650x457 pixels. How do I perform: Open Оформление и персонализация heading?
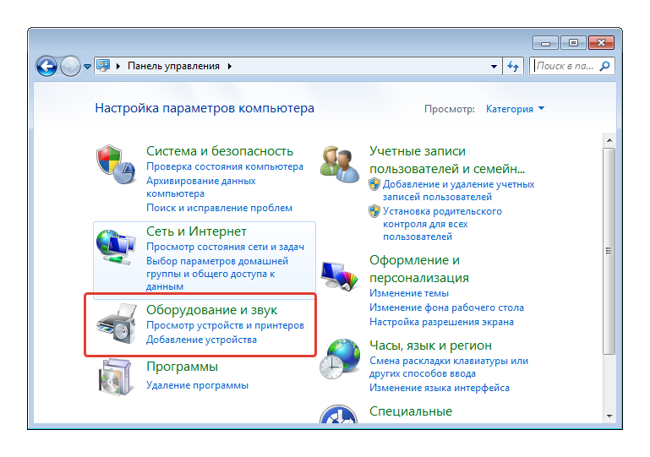(419, 269)
